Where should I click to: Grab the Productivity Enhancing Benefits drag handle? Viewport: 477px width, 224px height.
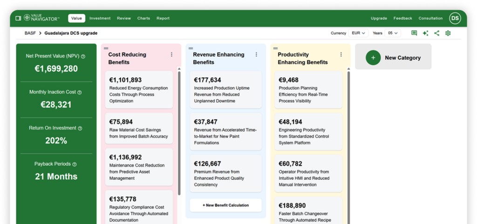pos(275,48)
